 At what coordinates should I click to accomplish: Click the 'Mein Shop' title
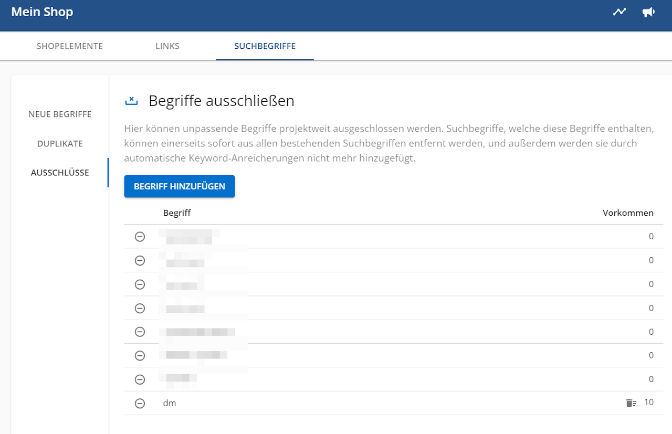tap(42, 12)
